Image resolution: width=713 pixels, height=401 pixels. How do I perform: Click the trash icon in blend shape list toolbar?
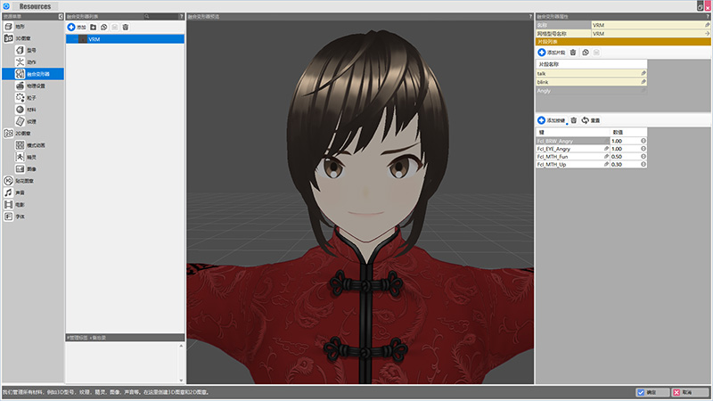[x=126, y=28]
